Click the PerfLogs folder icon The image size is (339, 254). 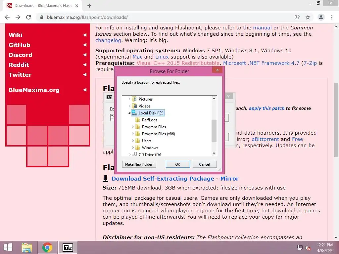(x=137, y=120)
